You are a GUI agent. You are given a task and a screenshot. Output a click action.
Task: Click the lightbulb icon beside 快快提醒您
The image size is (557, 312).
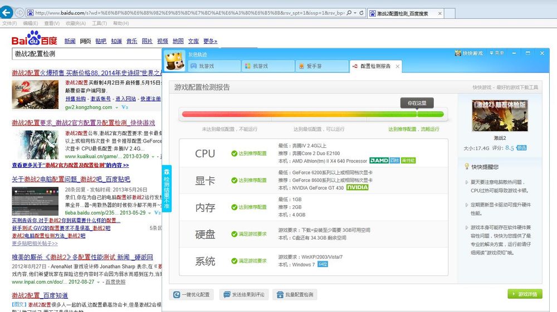pos(467,166)
